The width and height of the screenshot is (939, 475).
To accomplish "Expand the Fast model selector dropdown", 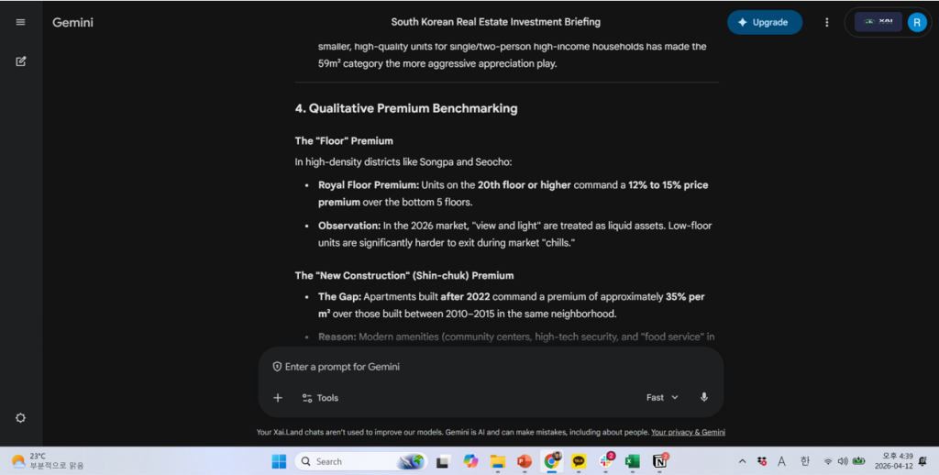I will click(x=662, y=397).
